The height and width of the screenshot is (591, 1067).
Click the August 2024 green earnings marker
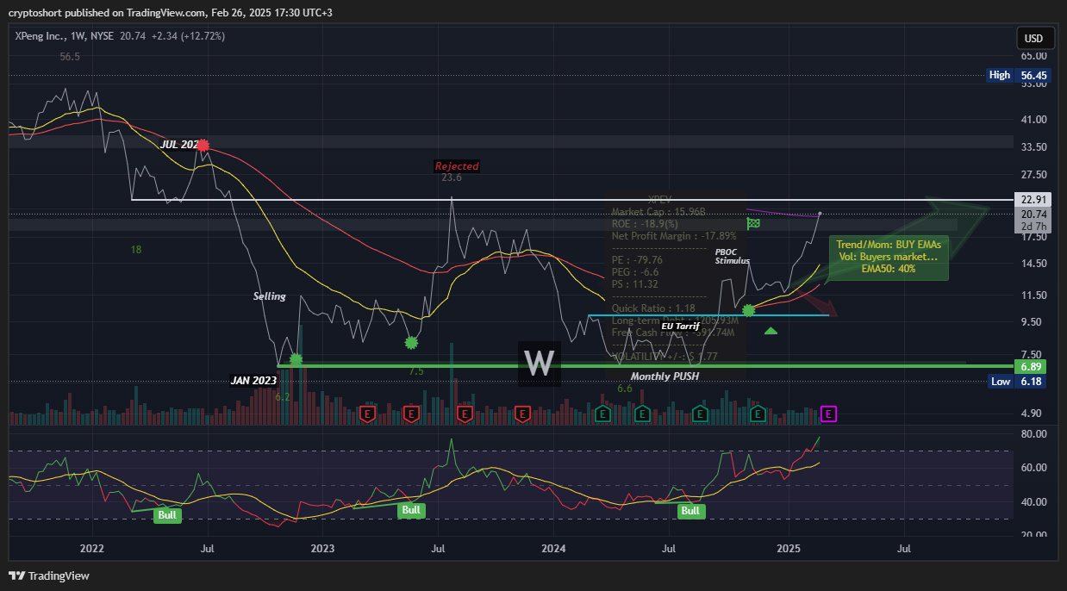[x=700, y=414]
